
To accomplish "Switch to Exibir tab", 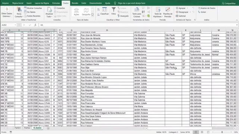I will (84, 3).
